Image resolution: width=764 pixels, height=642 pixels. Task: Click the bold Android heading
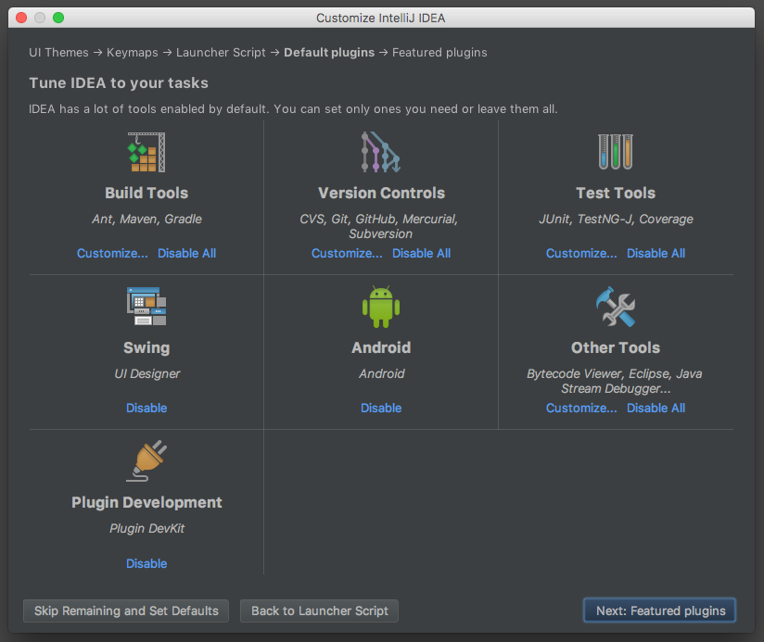(x=381, y=347)
